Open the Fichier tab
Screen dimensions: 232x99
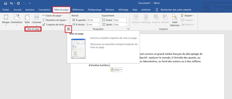coord(6,10)
